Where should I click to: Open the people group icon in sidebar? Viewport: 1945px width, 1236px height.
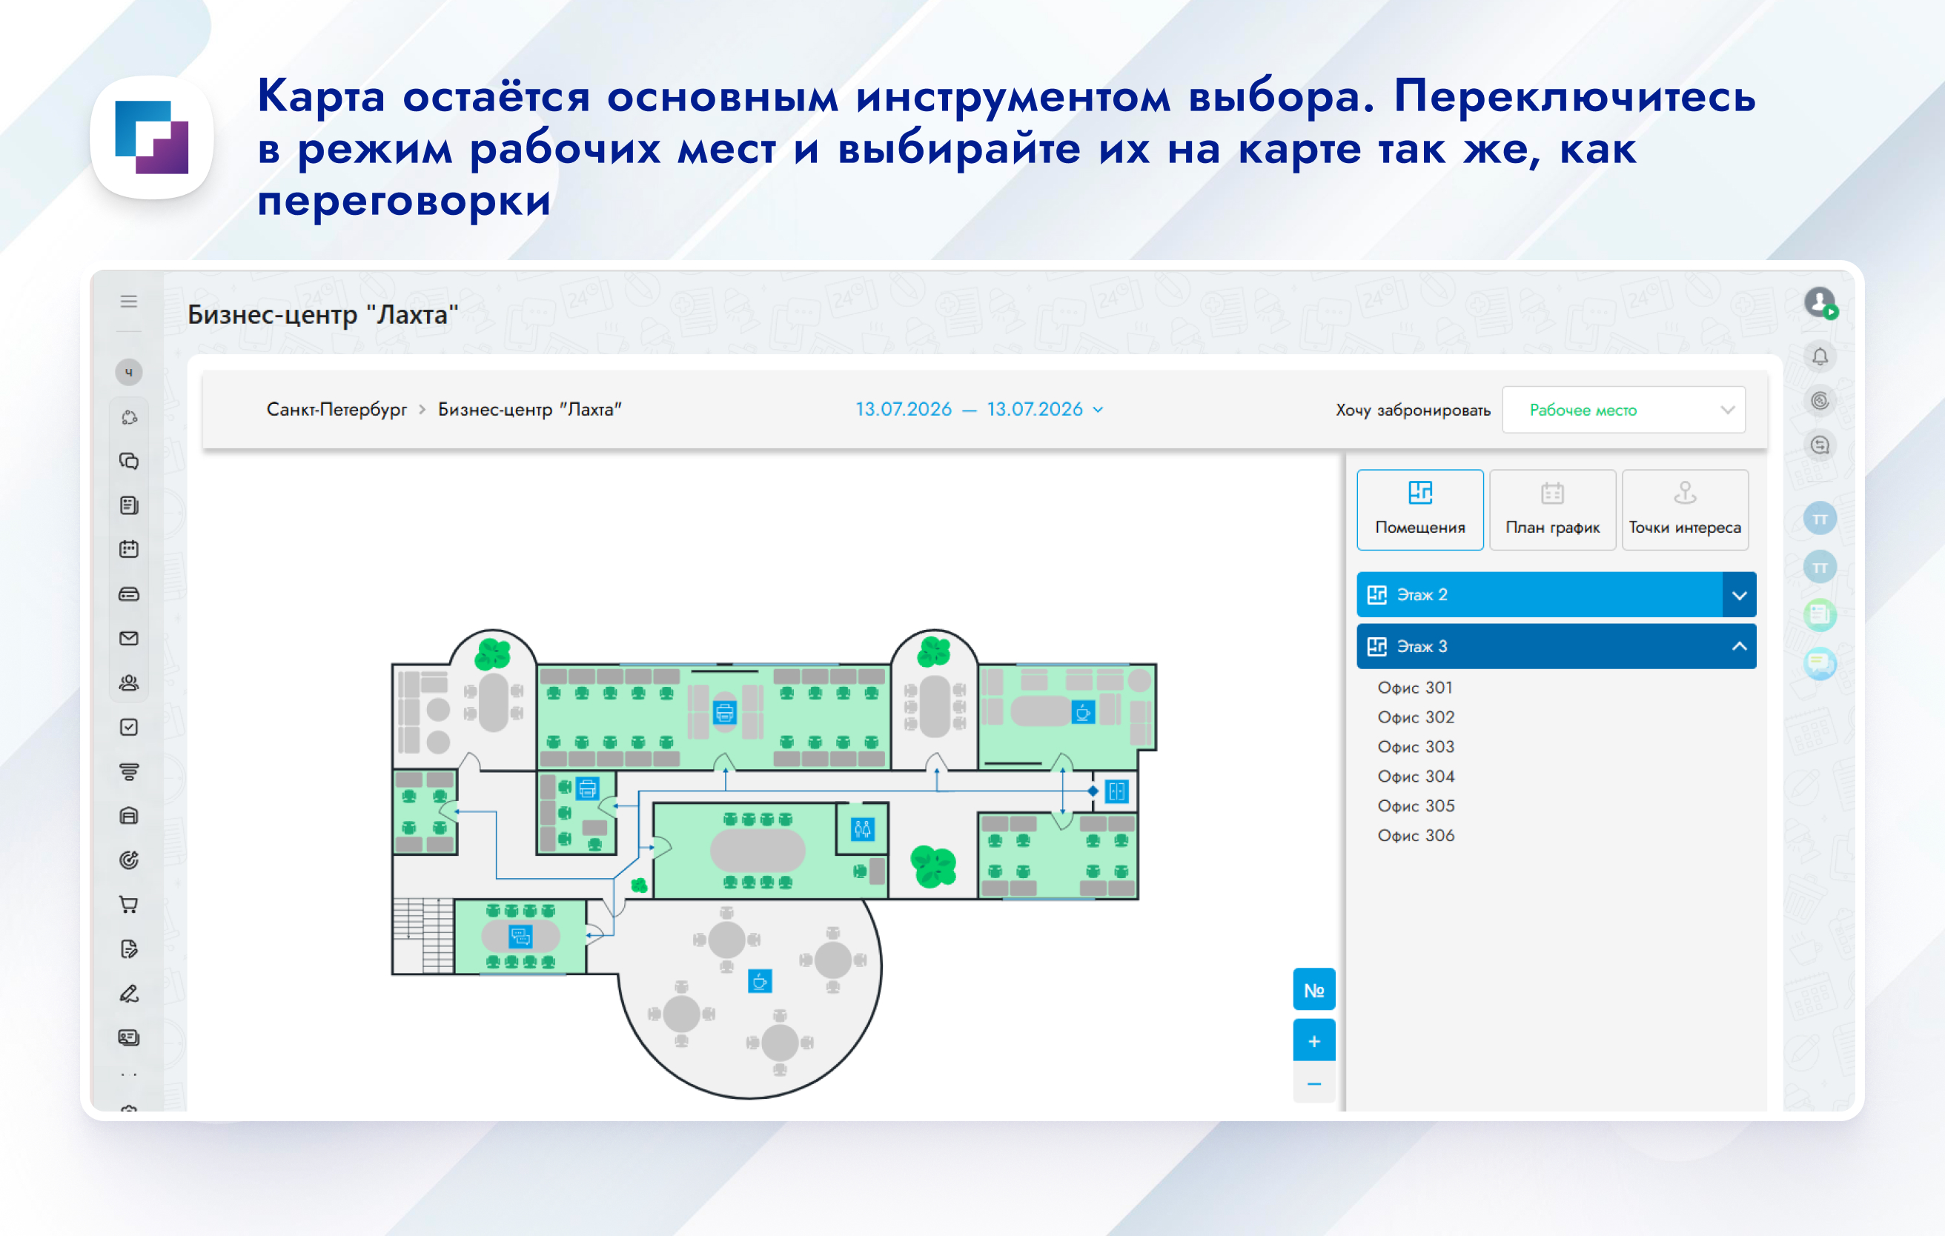(128, 683)
